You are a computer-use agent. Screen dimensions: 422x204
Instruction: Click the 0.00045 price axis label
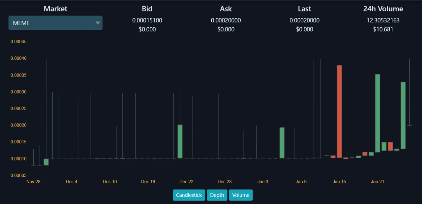(x=18, y=42)
